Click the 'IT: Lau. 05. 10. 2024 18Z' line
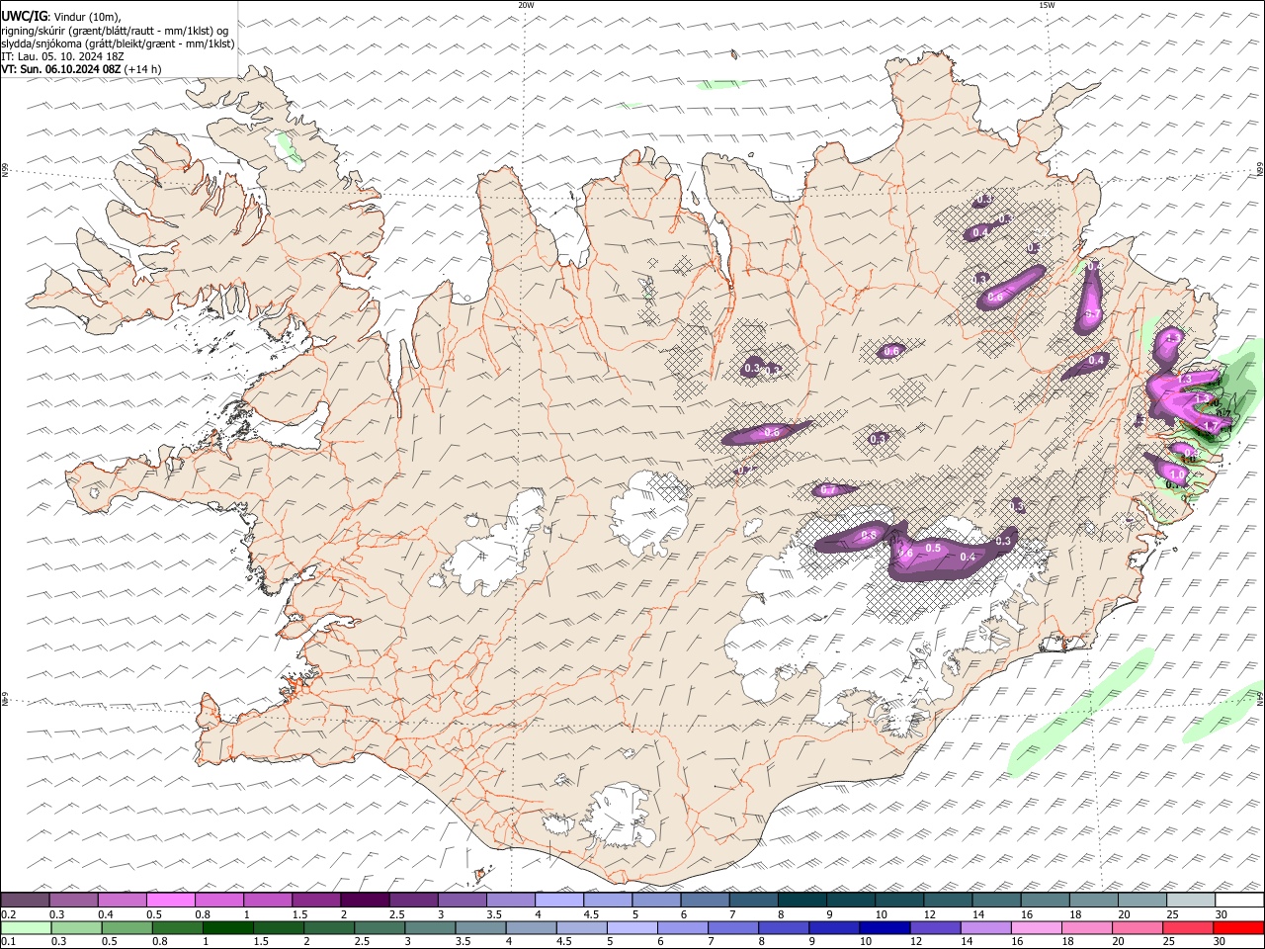This screenshot has height=949, width=1265. pos(62,56)
